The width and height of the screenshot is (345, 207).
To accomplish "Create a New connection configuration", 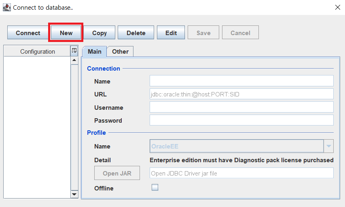I will (66, 33).
